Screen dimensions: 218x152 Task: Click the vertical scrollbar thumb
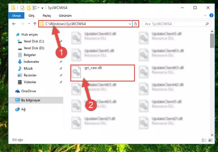click(x=212, y=41)
